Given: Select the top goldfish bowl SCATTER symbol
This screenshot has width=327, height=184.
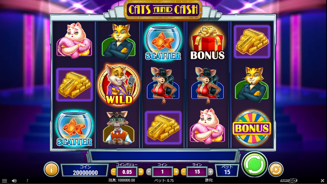Looking at the screenshot, I should click(x=163, y=43).
